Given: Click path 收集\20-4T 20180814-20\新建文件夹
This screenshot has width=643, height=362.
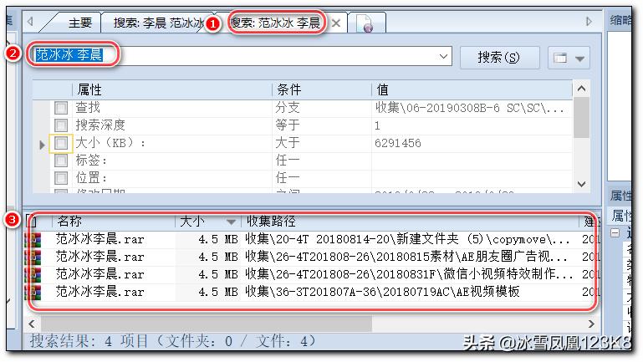Looking at the screenshot, I should click(407, 239).
